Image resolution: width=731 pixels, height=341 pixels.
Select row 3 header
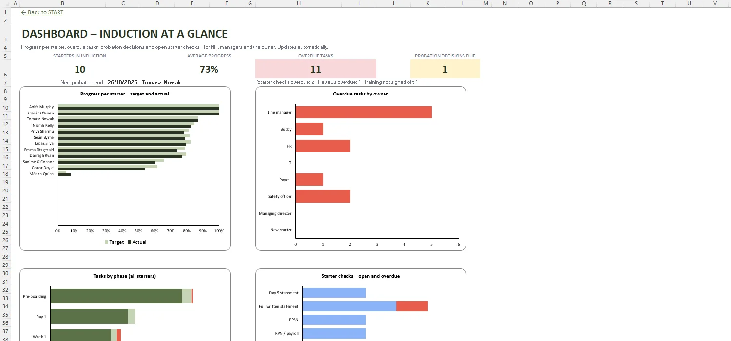(x=5, y=34)
